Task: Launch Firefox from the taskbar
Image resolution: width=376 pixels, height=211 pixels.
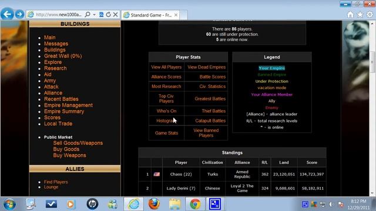Action: click(x=154, y=204)
